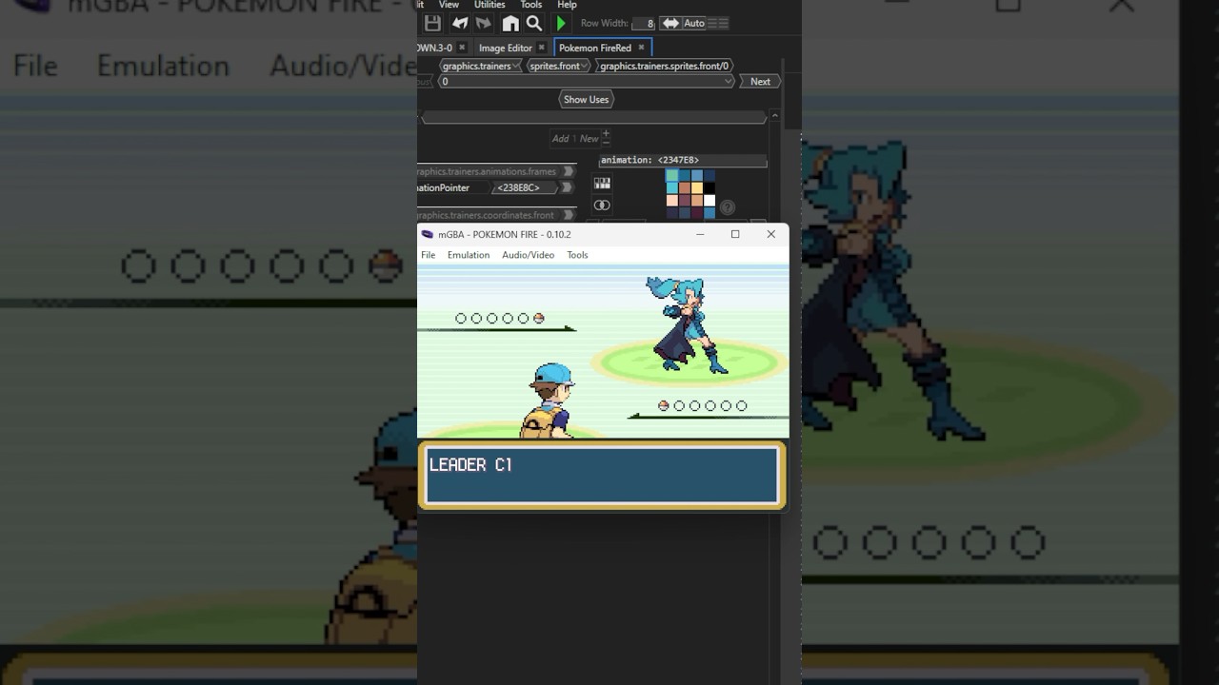Image resolution: width=1219 pixels, height=685 pixels.
Task: Click the Redo arrow icon
Action: tap(484, 23)
